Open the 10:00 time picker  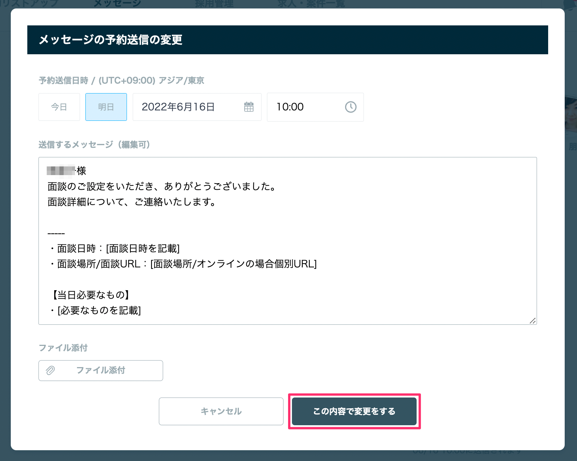pyautogui.click(x=315, y=107)
